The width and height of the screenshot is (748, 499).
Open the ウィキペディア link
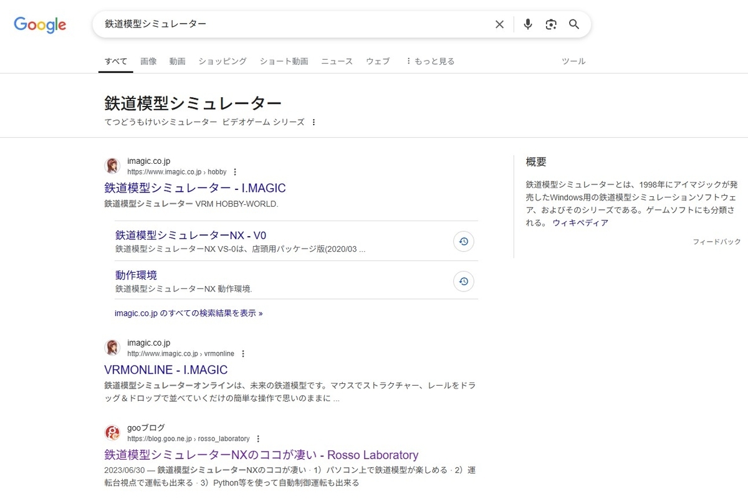(580, 222)
